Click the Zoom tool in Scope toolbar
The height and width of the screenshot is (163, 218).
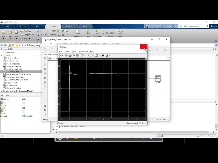pos(90,55)
